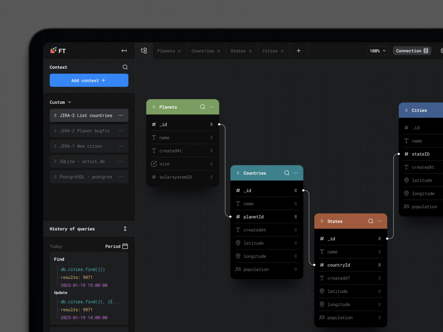Open the search in the Countries table header
The height and width of the screenshot is (332, 443).
[286, 173]
